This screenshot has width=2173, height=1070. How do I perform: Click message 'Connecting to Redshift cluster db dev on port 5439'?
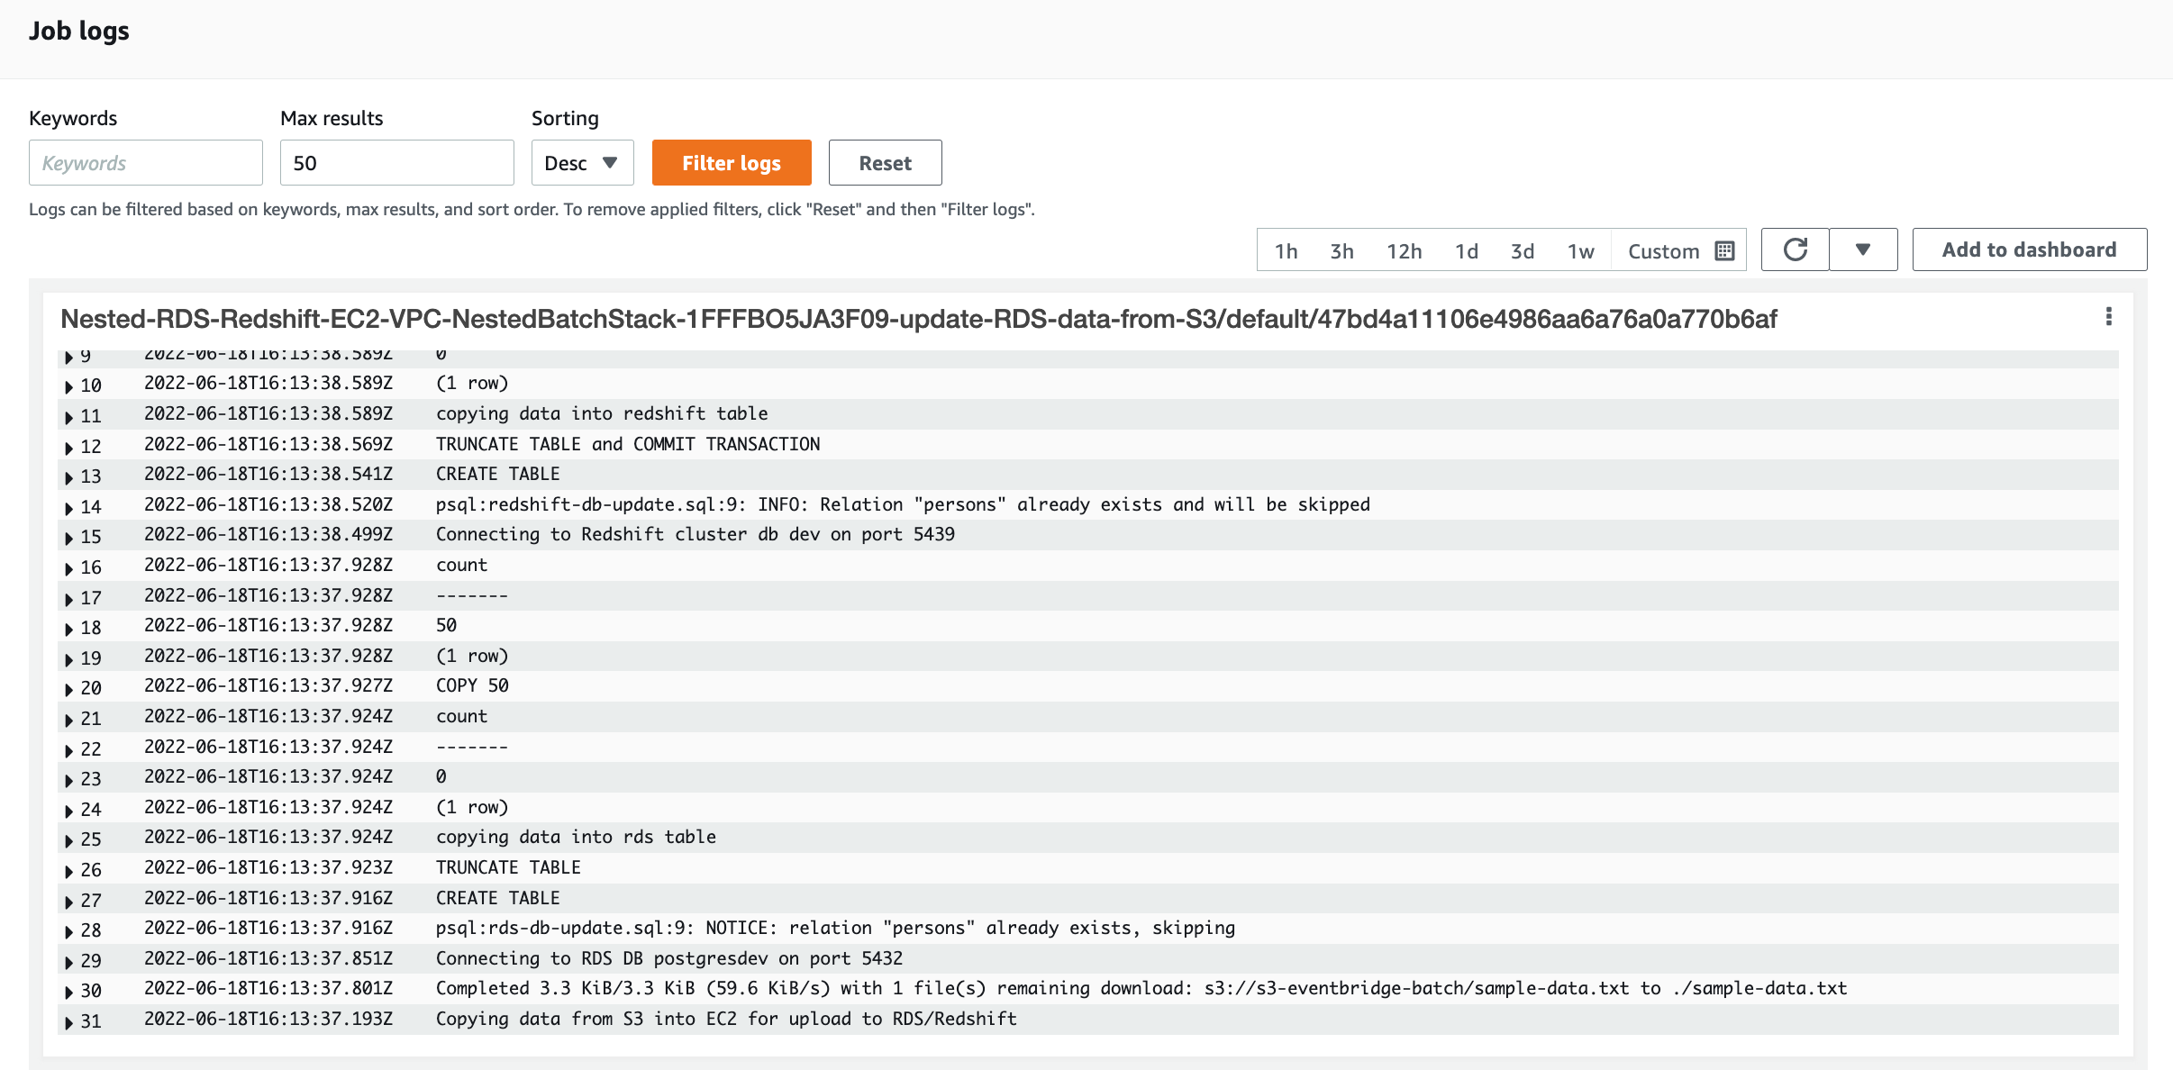click(696, 534)
